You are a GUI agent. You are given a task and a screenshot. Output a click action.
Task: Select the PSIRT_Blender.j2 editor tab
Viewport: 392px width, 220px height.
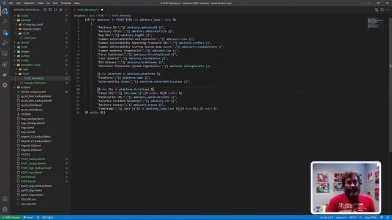[88, 10]
